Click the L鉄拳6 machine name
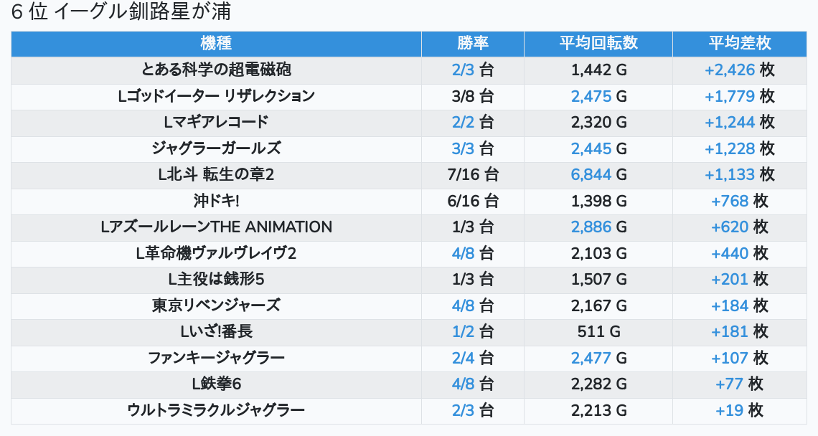The height and width of the screenshot is (436, 818). (x=216, y=384)
